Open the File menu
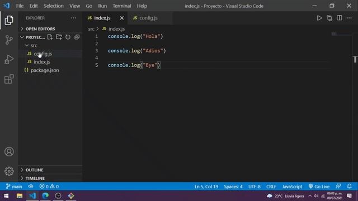This screenshot has height=201, width=358. pyautogui.click(x=20, y=6)
